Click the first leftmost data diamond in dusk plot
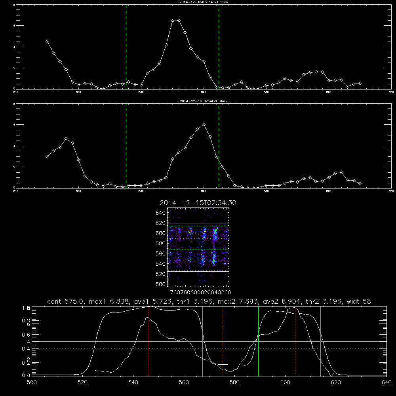396x396 pixels. click(x=47, y=156)
